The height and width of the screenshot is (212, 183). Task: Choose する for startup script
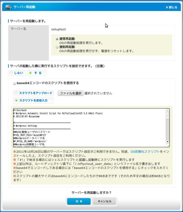click(37, 73)
